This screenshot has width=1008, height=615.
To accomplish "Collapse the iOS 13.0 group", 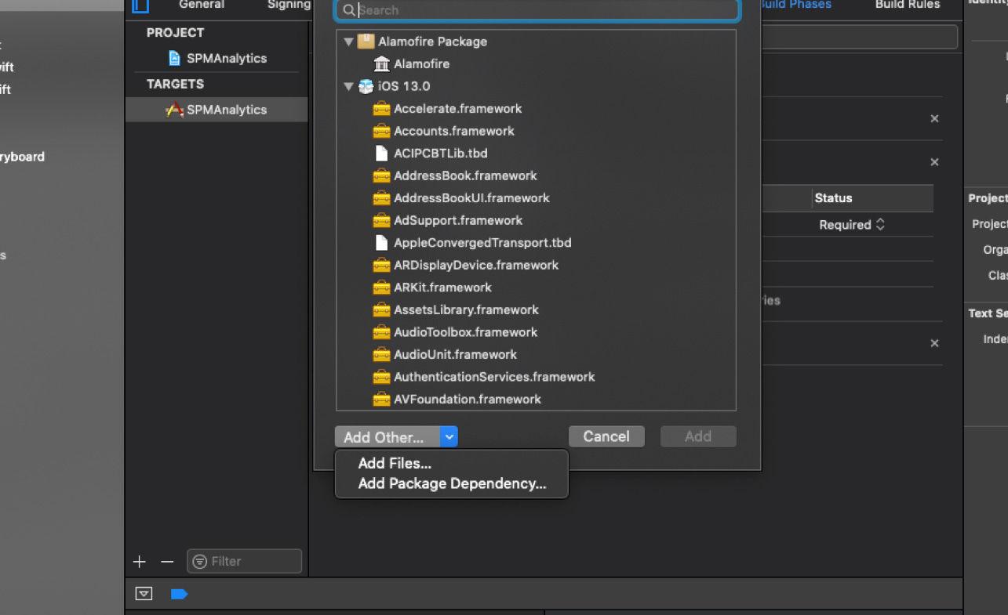I will tap(348, 86).
